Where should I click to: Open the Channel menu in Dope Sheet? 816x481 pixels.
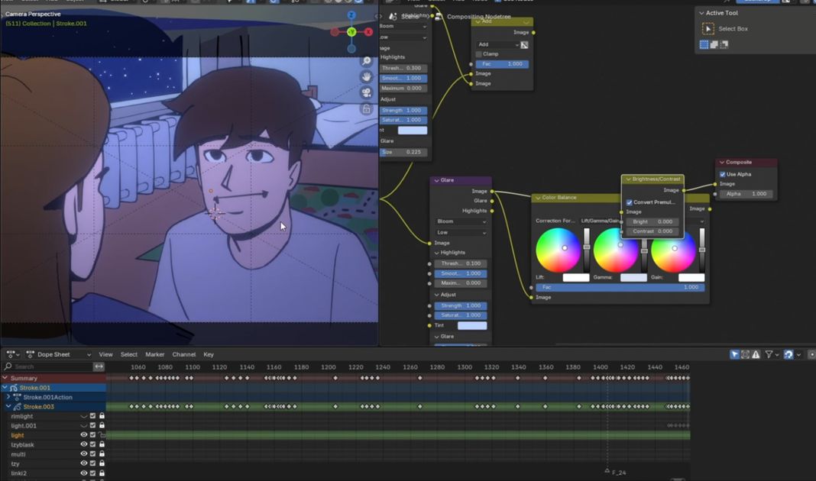(x=183, y=354)
